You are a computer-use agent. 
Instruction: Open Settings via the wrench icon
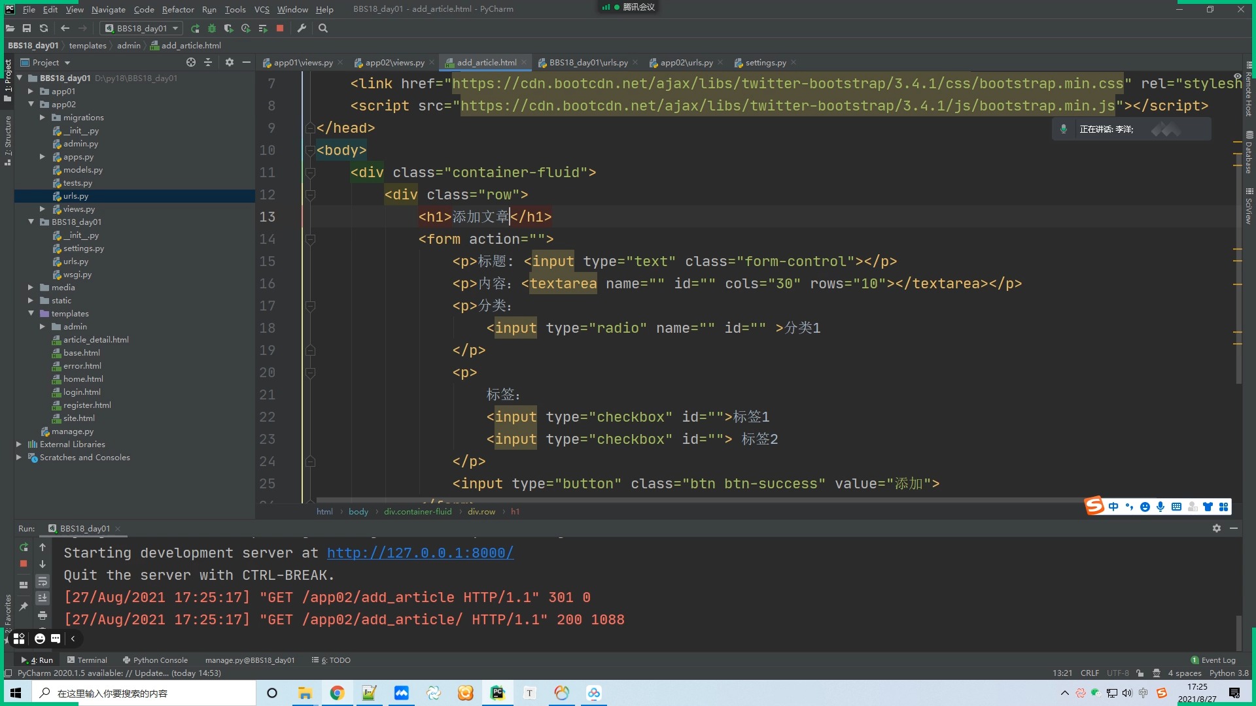point(302,28)
